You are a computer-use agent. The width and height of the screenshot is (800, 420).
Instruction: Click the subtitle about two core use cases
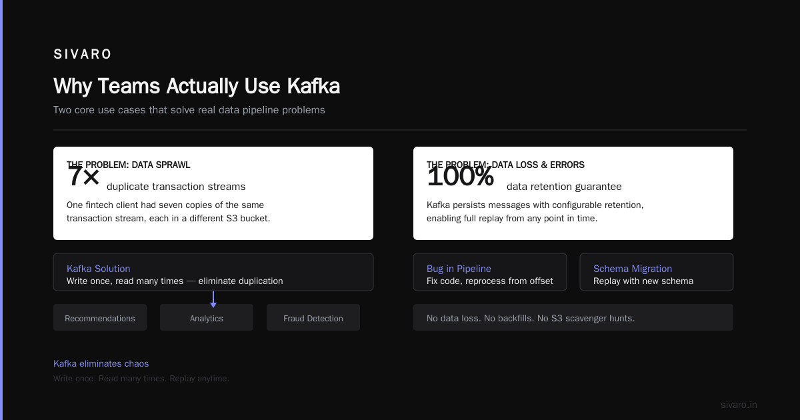pyautogui.click(x=189, y=109)
